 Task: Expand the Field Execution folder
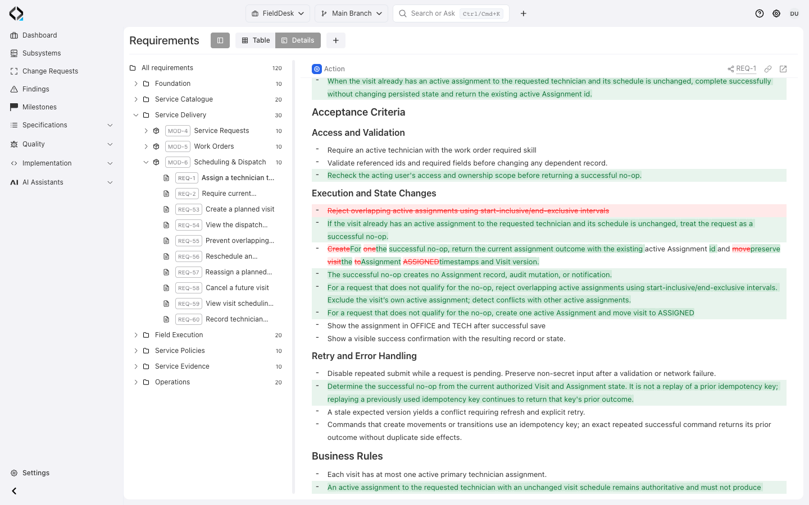click(x=136, y=335)
